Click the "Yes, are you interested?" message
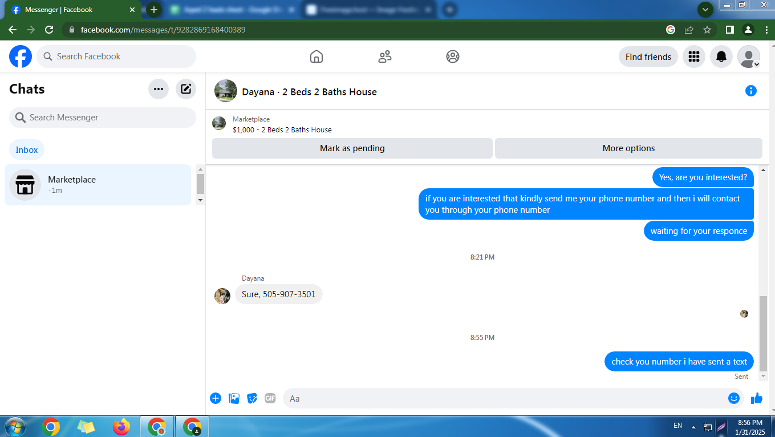 [x=703, y=177]
